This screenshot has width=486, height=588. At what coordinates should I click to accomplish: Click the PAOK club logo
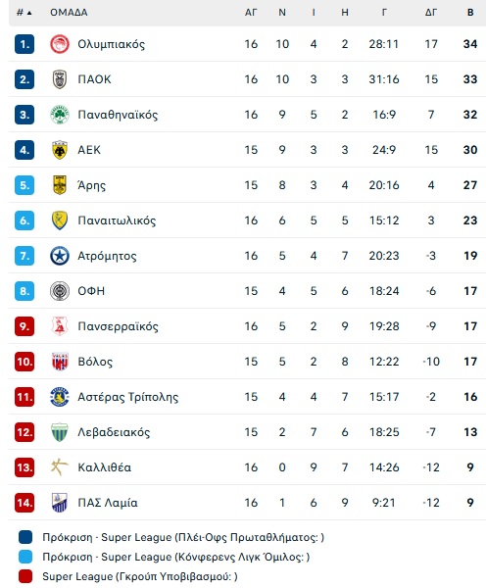point(60,79)
